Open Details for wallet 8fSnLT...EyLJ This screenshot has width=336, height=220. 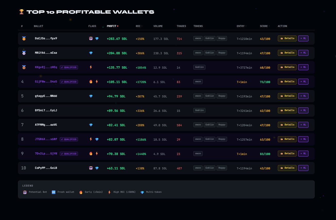coord(287,110)
